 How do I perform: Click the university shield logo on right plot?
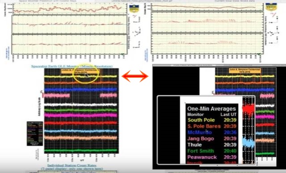point(271,7)
